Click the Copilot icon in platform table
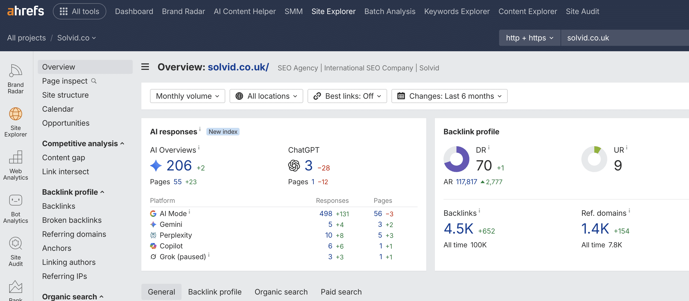Screen dimensions: 689x301 [x=153, y=246]
